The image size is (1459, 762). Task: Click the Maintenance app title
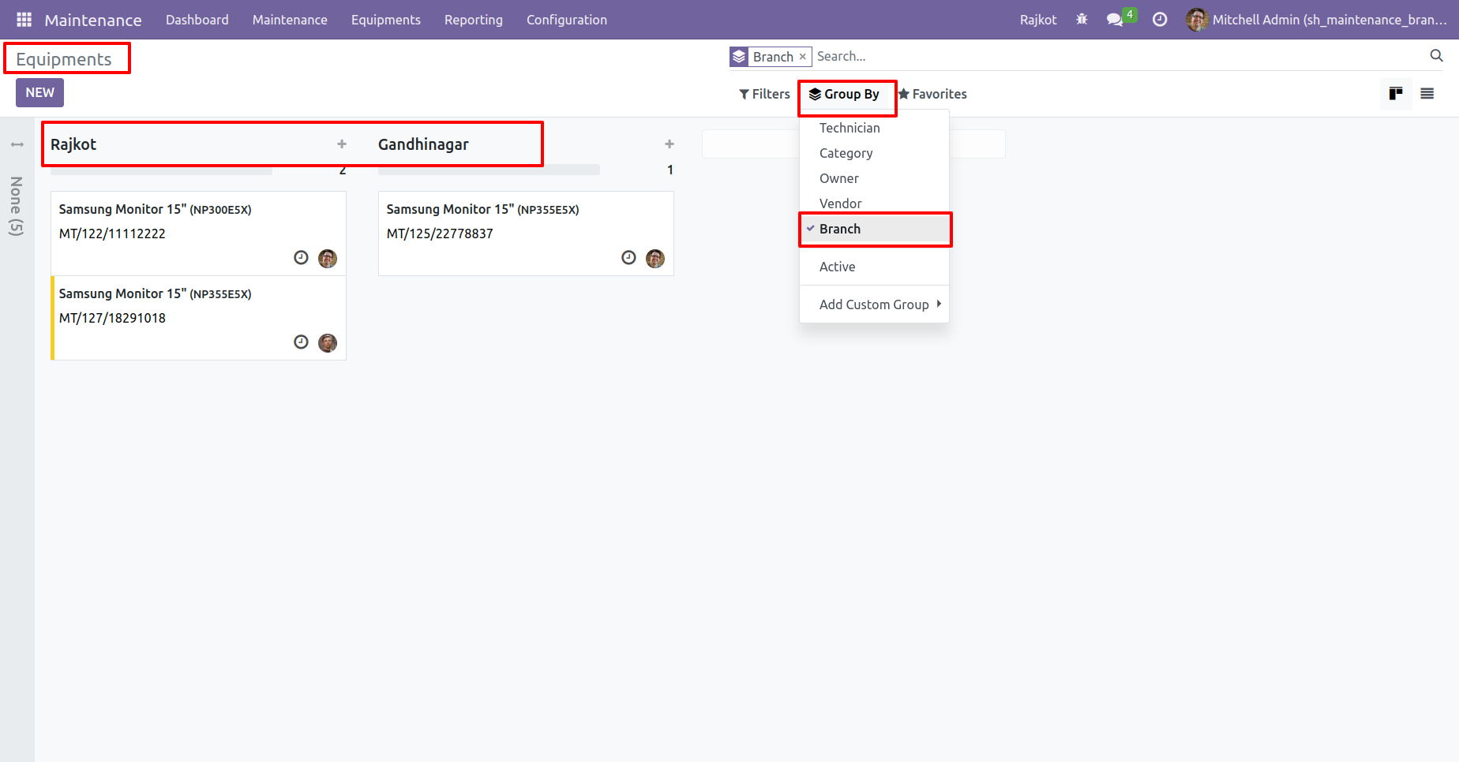point(93,20)
